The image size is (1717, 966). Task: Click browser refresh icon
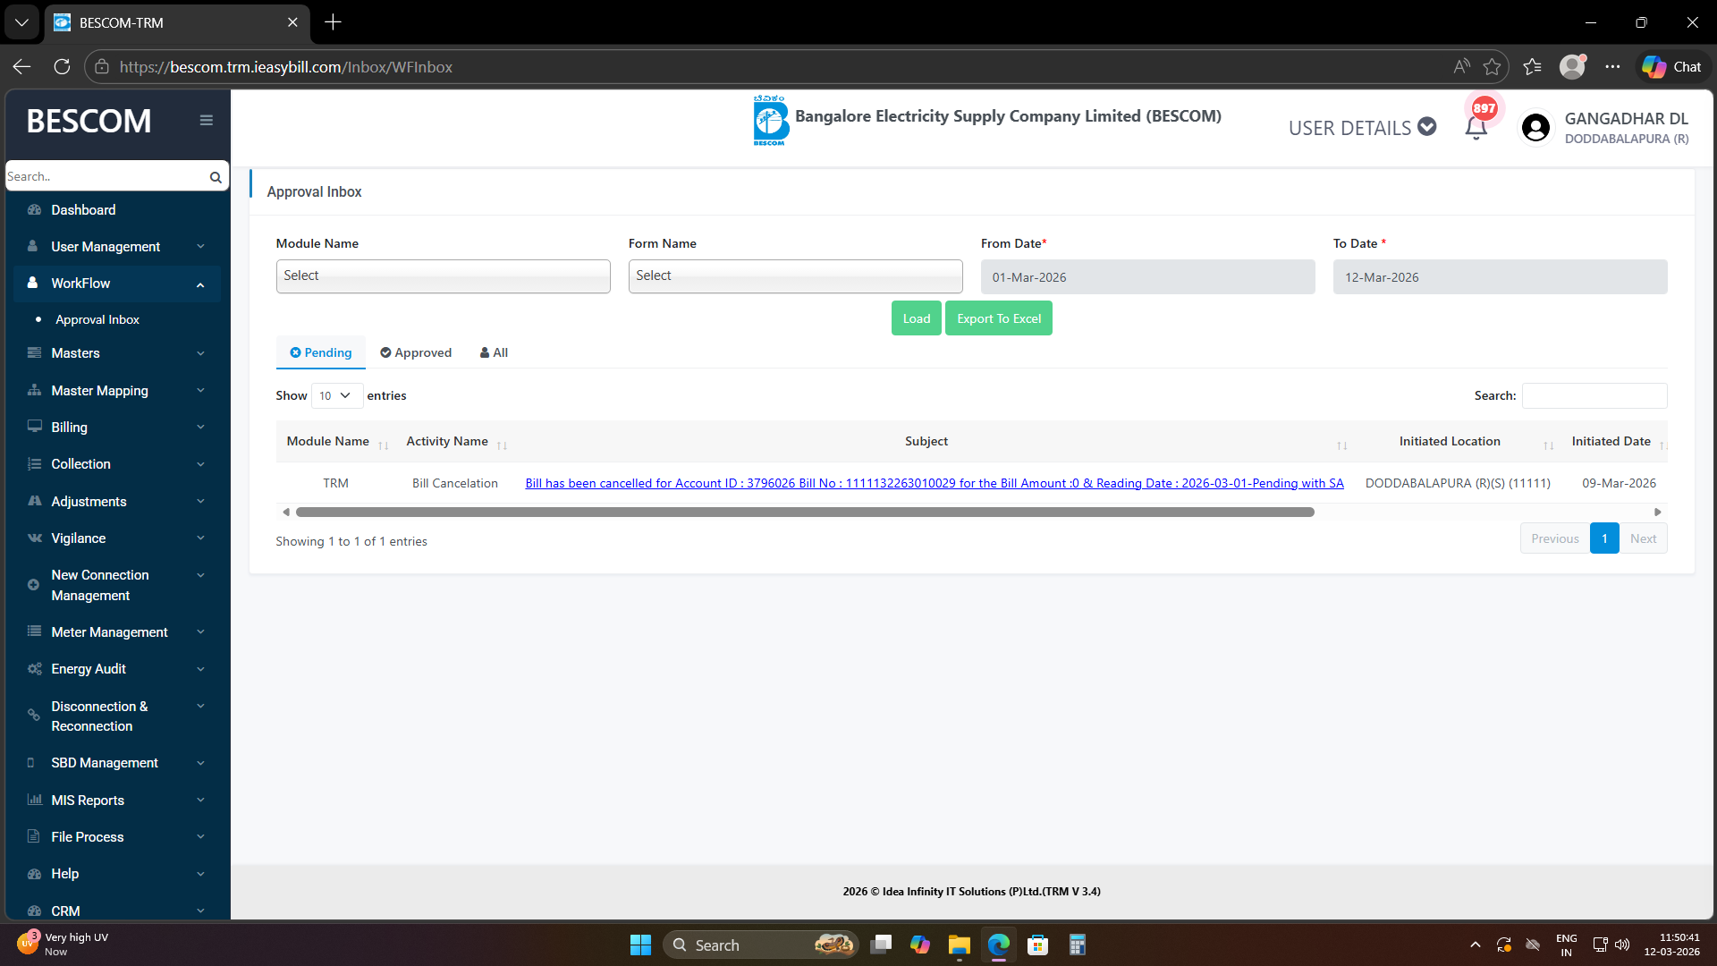tap(62, 67)
